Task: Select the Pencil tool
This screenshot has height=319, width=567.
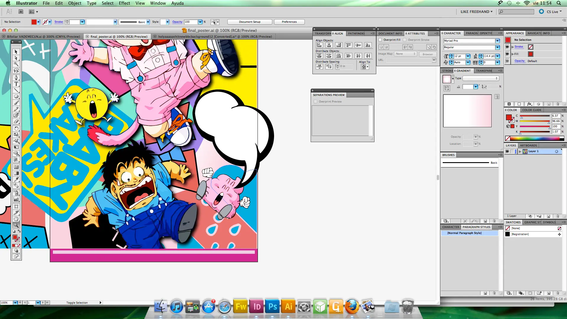Action: pos(16,109)
